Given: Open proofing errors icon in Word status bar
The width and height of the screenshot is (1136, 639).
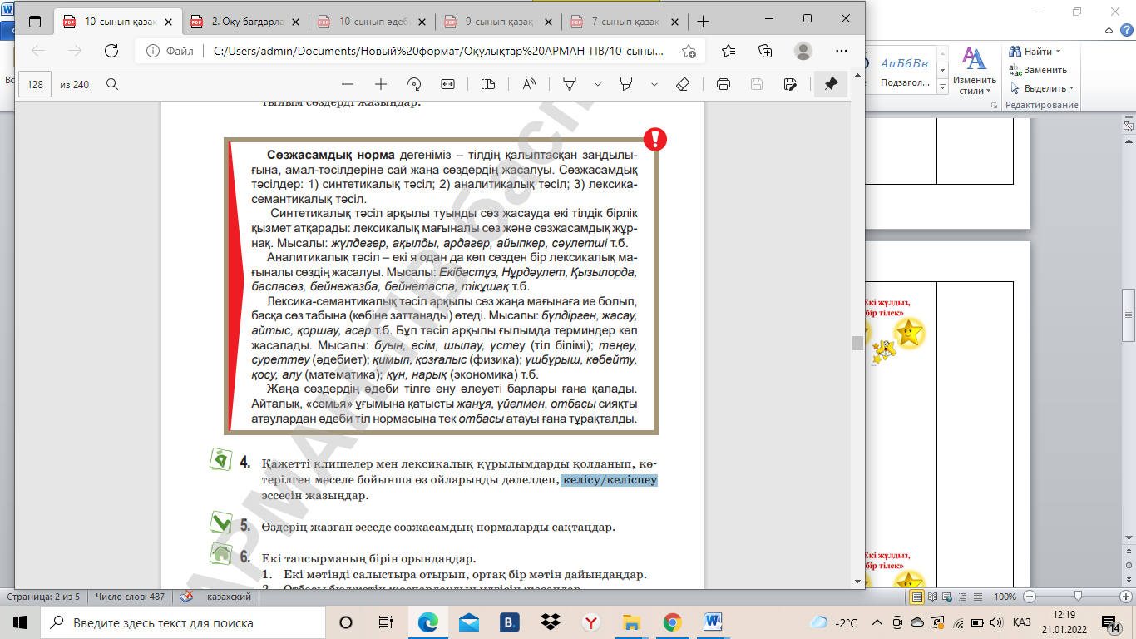Looking at the screenshot, I should click(187, 597).
